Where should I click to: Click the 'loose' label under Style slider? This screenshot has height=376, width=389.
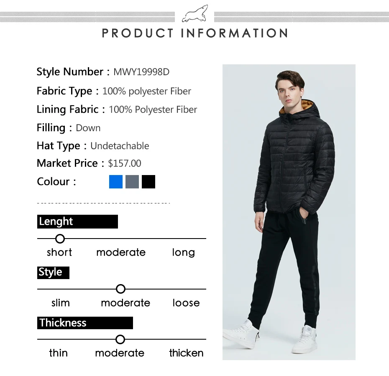(186, 303)
